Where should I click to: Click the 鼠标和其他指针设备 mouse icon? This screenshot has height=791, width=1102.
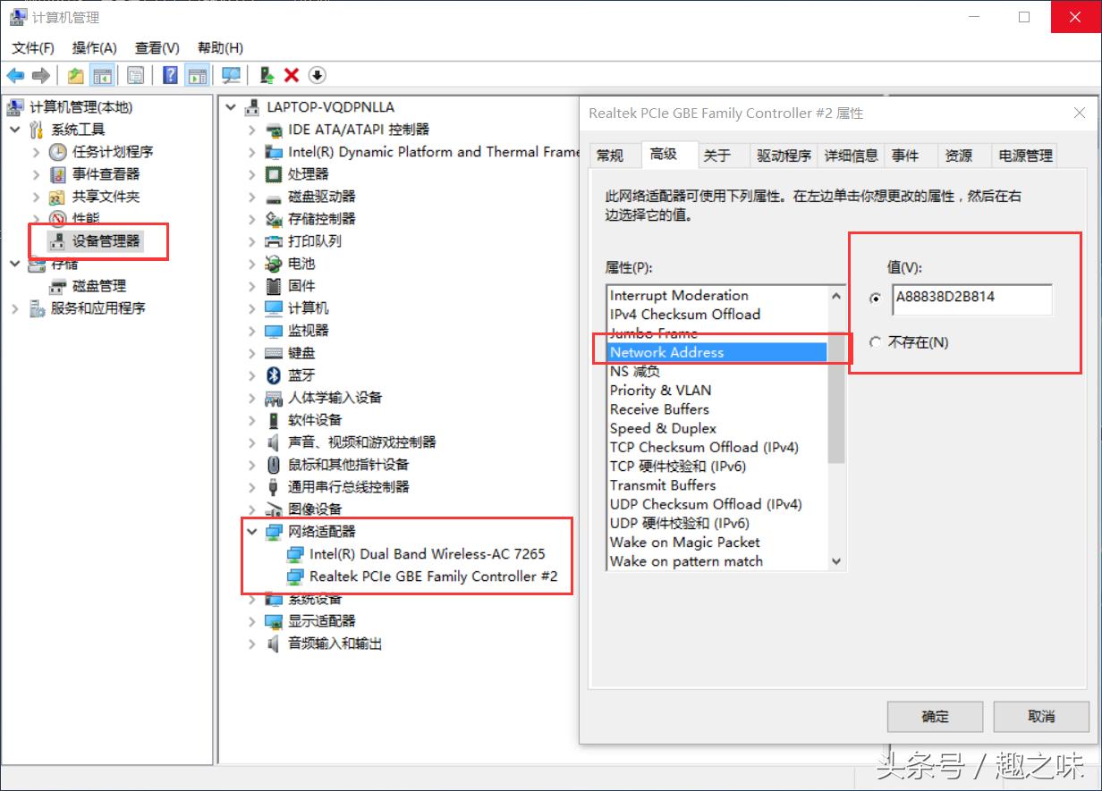click(x=274, y=465)
